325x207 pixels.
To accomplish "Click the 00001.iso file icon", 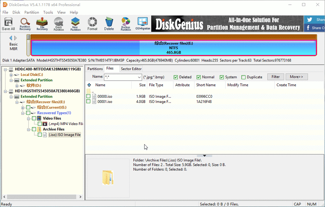I will tap(94, 101).
